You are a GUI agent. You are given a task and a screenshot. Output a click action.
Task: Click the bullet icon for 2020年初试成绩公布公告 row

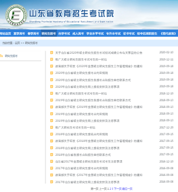(52, 52)
